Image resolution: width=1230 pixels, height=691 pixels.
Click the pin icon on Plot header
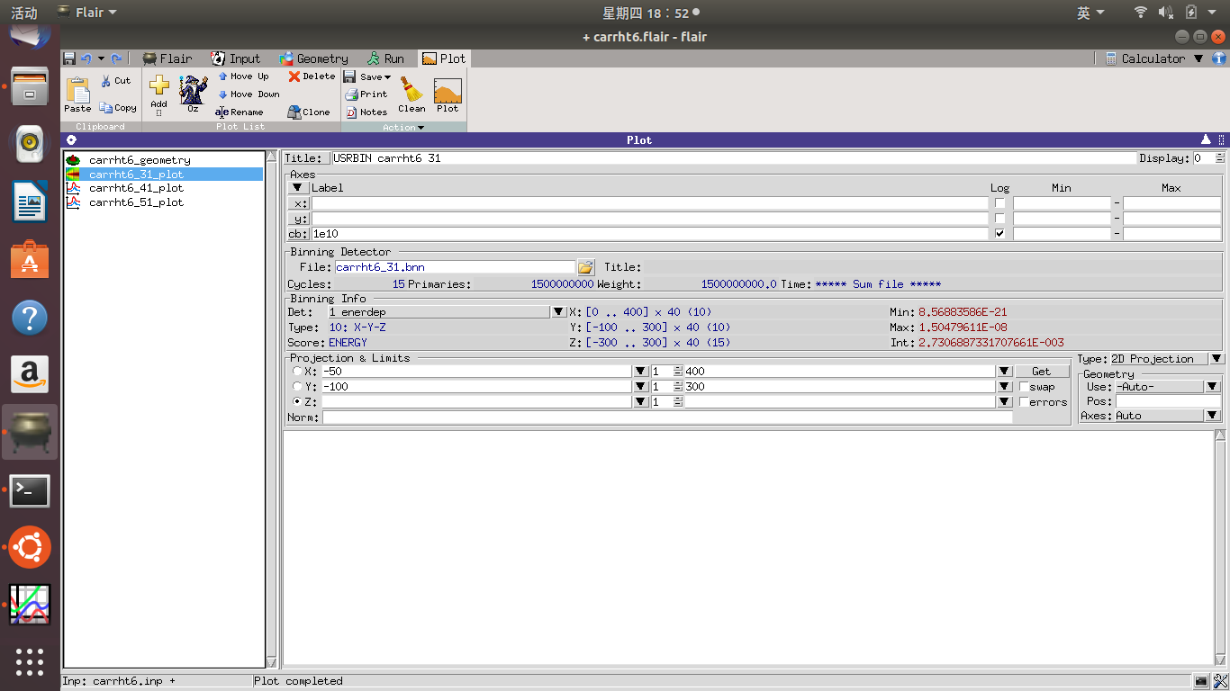pyautogui.click(x=70, y=139)
